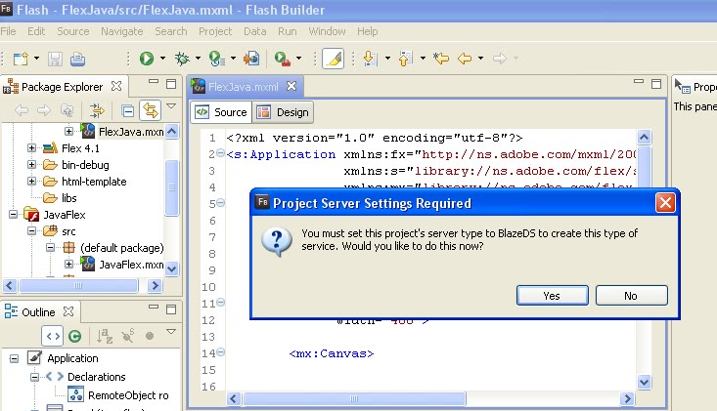This screenshot has height=411, width=717.
Task: Open the Run button dropdown arrow
Action: pos(162,59)
